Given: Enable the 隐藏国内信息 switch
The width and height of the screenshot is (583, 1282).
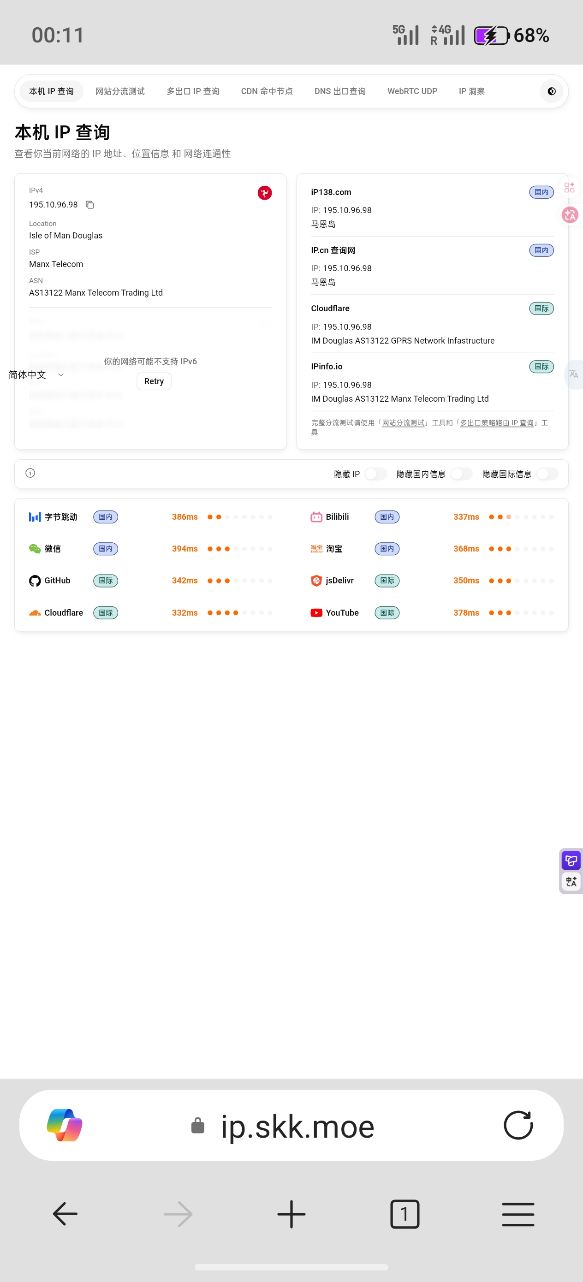Looking at the screenshot, I should point(461,474).
